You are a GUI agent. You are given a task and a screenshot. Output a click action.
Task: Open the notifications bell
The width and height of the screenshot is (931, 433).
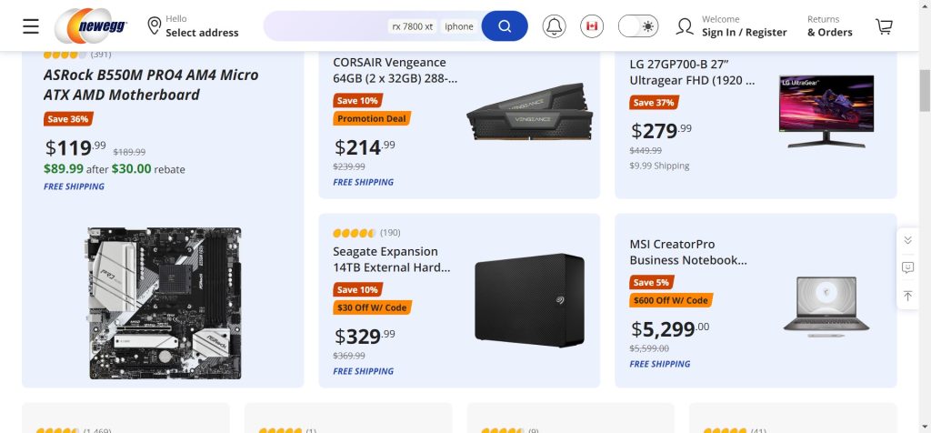(554, 25)
